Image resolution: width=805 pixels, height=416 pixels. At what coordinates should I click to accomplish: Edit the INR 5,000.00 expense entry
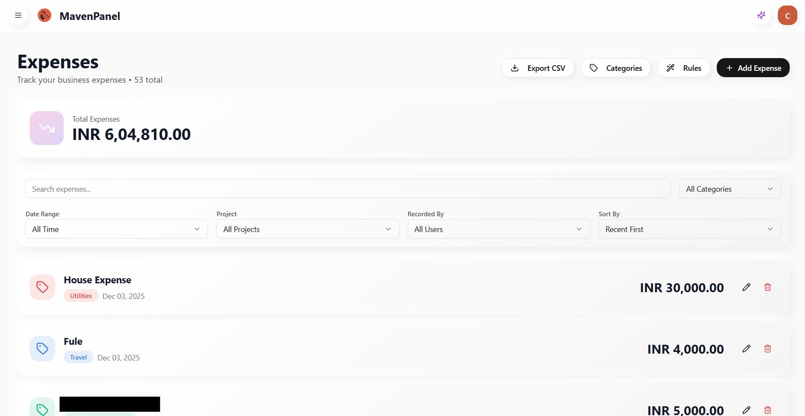746,410
